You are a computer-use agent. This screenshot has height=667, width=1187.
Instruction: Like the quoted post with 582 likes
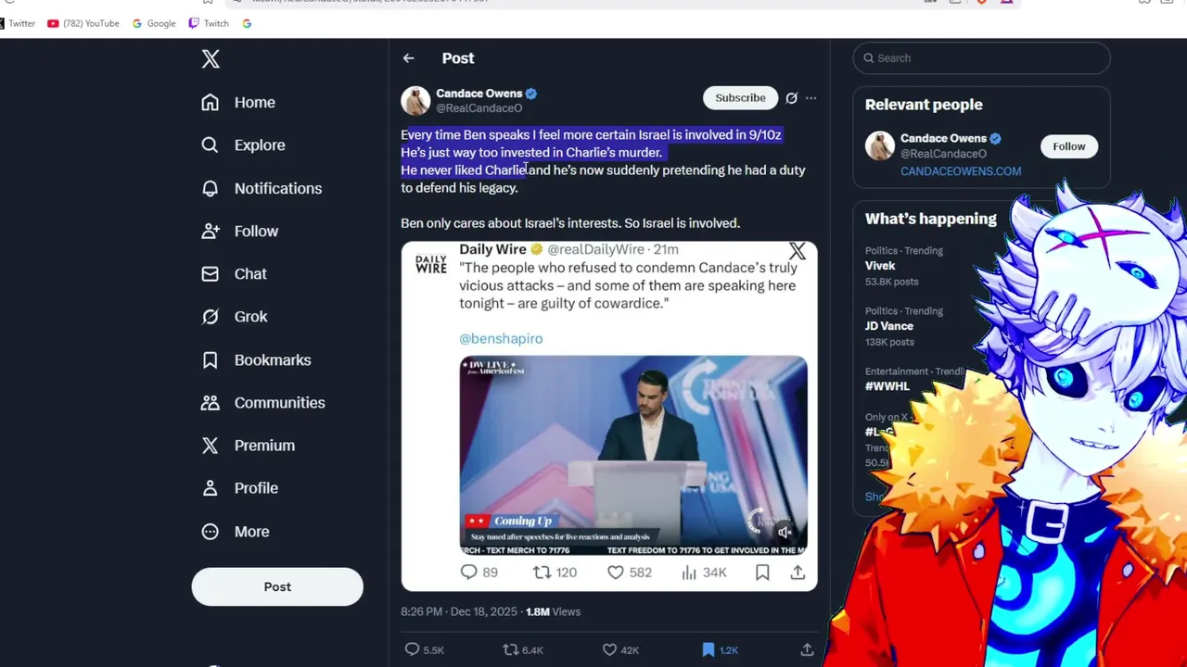[615, 573]
